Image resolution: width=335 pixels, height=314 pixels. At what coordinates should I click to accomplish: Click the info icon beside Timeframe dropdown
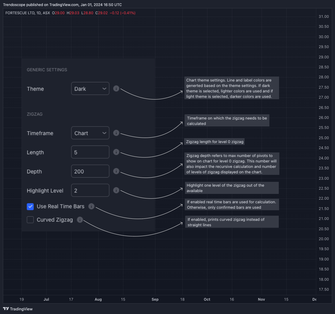click(x=116, y=133)
